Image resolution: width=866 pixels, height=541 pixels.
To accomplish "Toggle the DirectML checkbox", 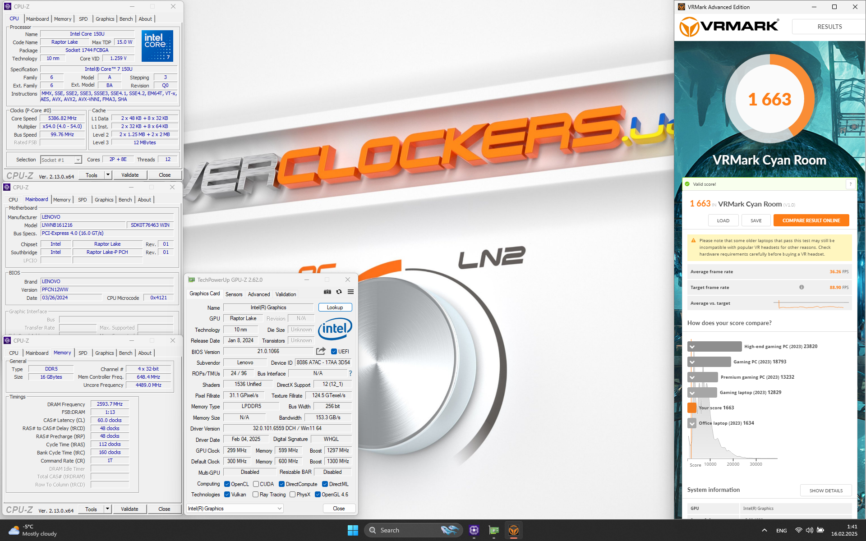I will point(325,484).
